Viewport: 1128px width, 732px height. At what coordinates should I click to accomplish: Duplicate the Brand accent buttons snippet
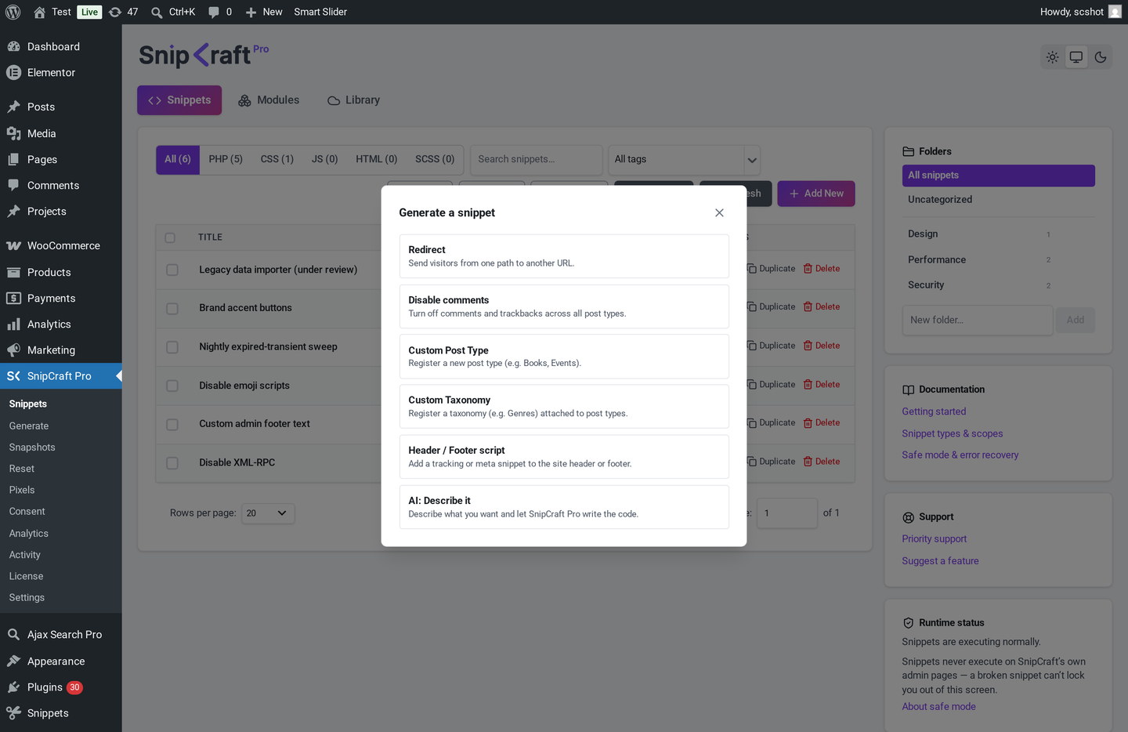(771, 307)
